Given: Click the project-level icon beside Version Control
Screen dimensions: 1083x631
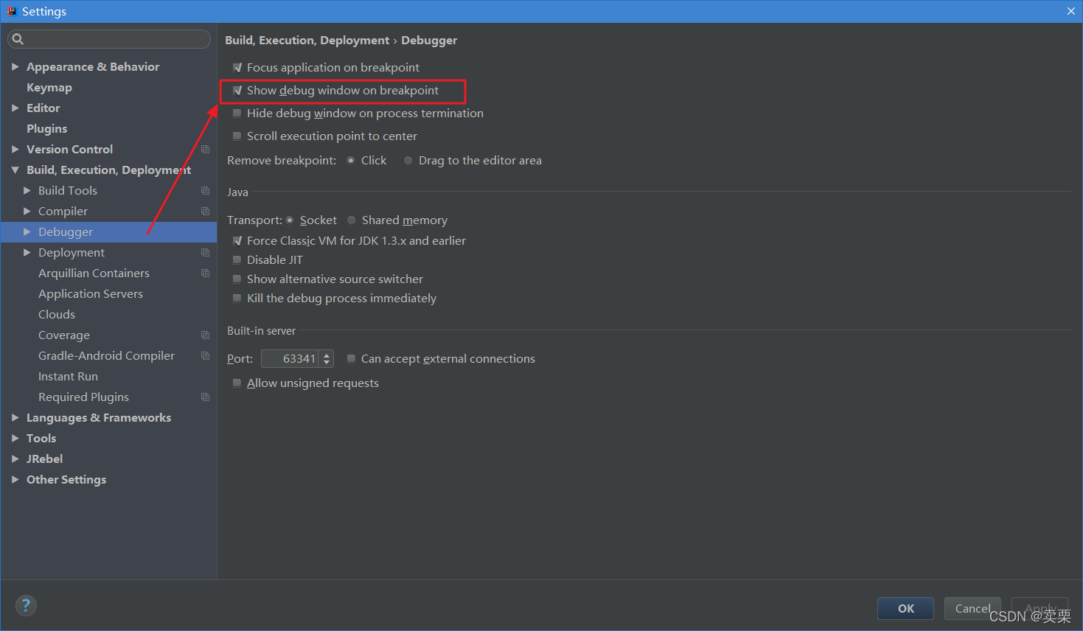Looking at the screenshot, I should [206, 150].
